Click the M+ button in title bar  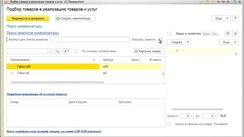pyautogui.click(x=223, y=2)
